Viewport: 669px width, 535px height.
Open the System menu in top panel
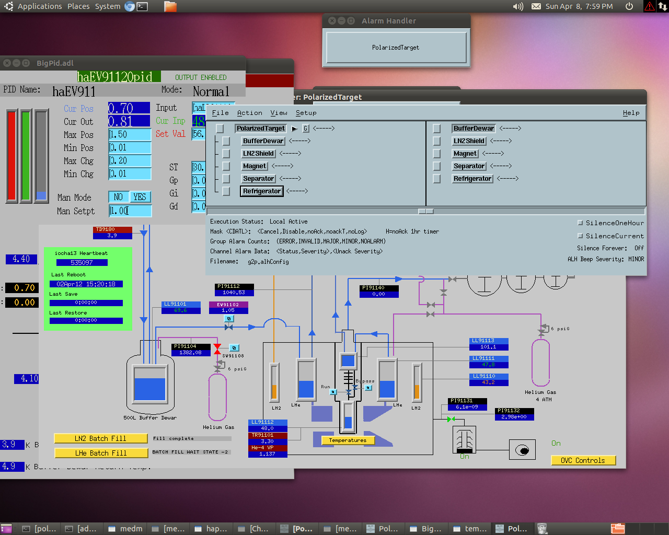pyautogui.click(x=108, y=6)
